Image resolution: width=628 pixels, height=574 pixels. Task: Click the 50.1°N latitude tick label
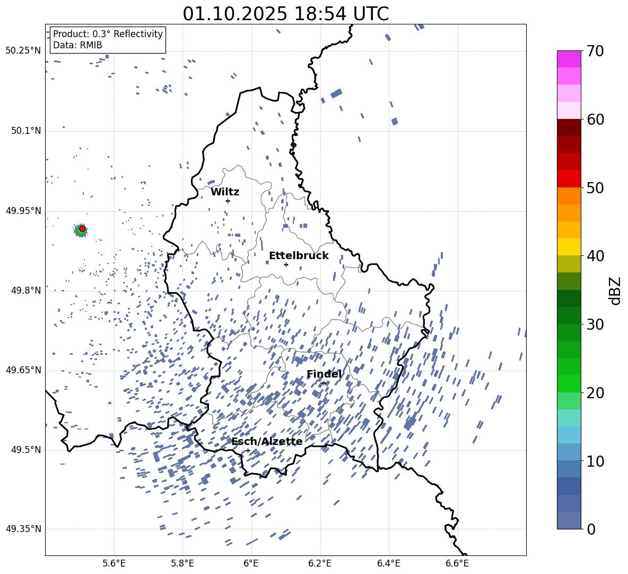[x=26, y=131]
